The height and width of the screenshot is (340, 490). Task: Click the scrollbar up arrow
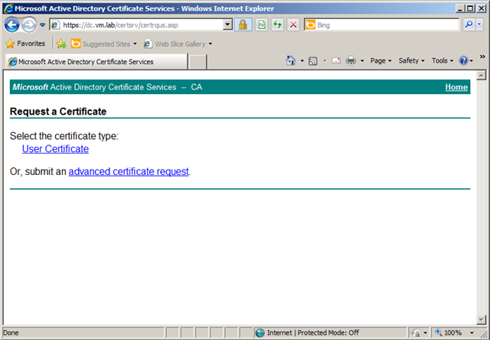[x=482, y=75]
